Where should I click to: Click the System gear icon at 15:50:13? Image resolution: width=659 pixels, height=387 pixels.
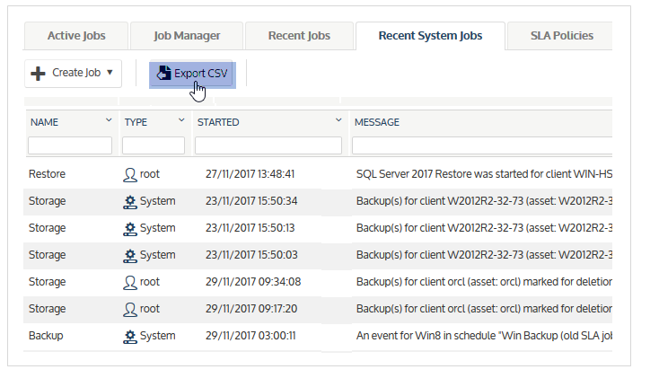coord(130,229)
